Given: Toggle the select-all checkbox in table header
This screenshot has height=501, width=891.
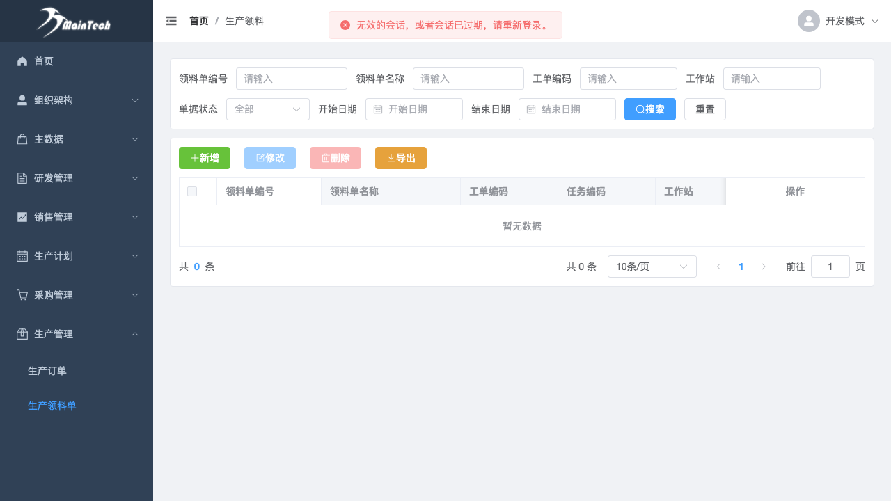Looking at the screenshot, I should pos(192,191).
